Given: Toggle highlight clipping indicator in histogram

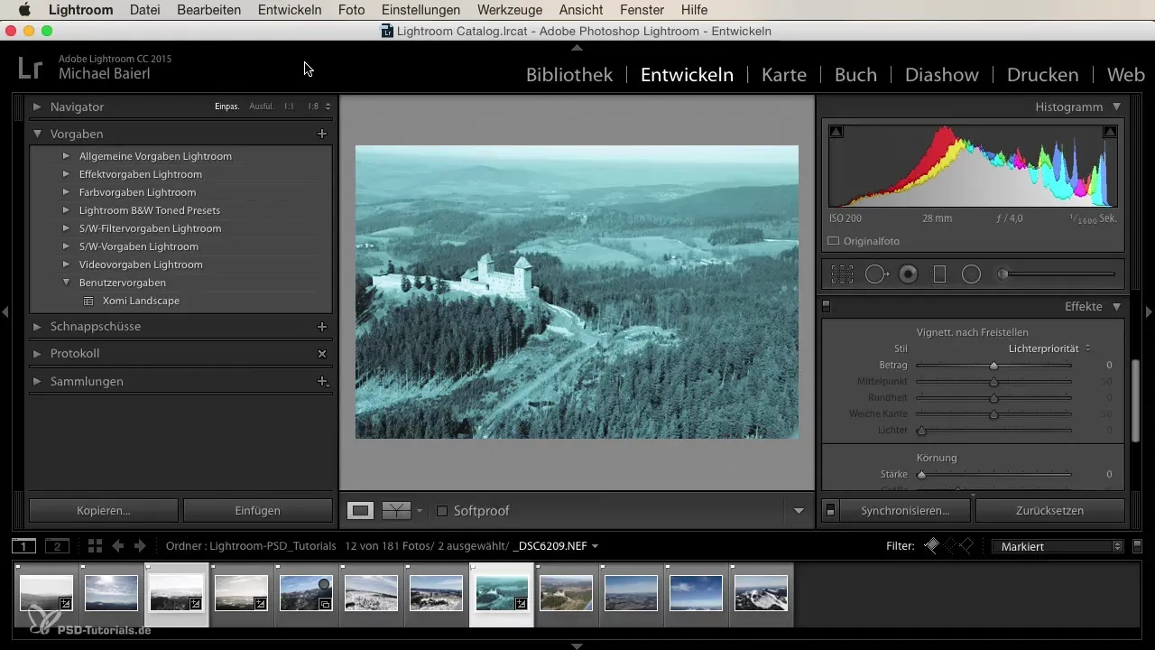Looking at the screenshot, I should (x=1110, y=132).
